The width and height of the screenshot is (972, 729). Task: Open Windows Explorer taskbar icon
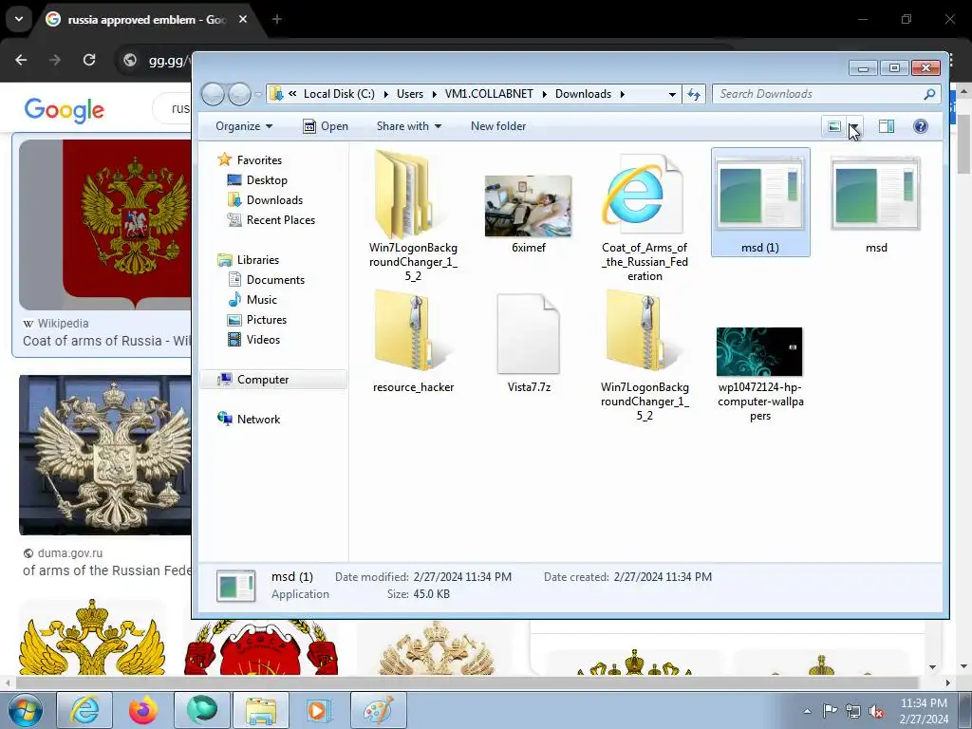point(261,710)
